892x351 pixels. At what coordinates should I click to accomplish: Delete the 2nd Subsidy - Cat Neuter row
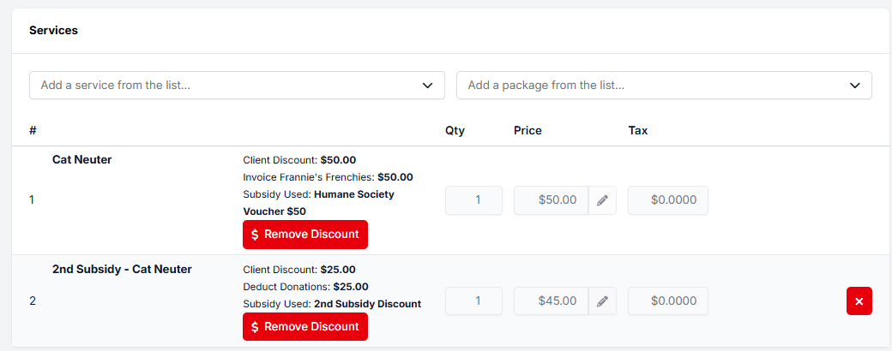coord(859,301)
